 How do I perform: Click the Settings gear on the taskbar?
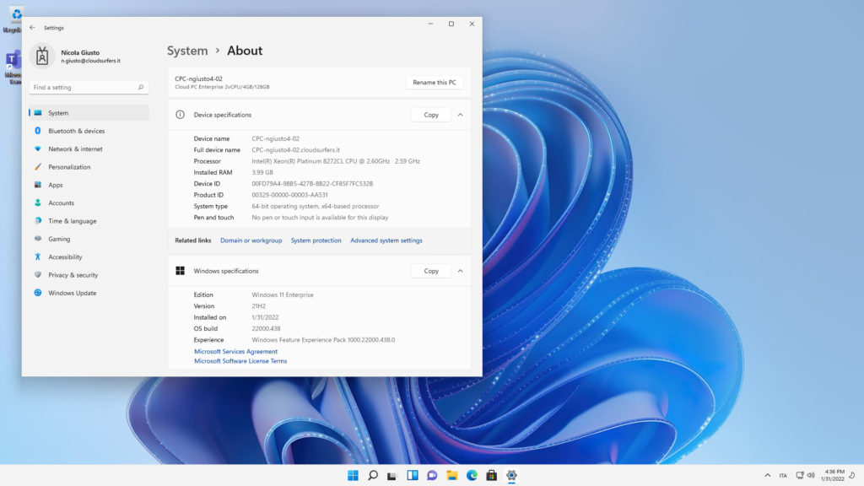(x=511, y=475)
